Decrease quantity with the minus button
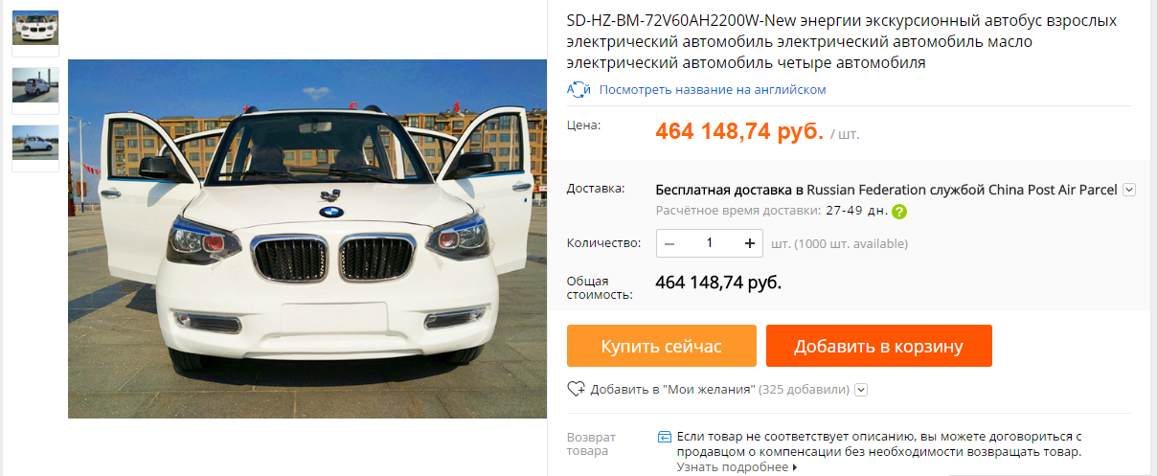The image size is (1157, 476). coord(669,243)
